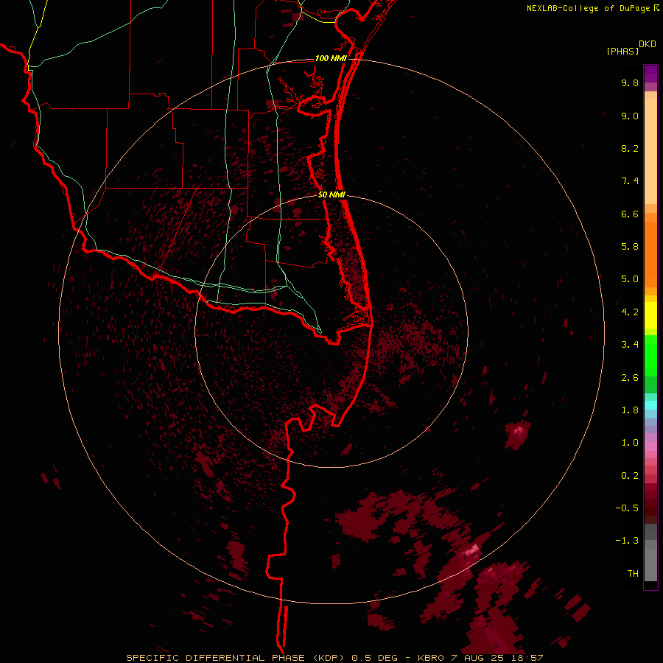
Task: Click the 5.0 scale value
Action: point(630,279)
